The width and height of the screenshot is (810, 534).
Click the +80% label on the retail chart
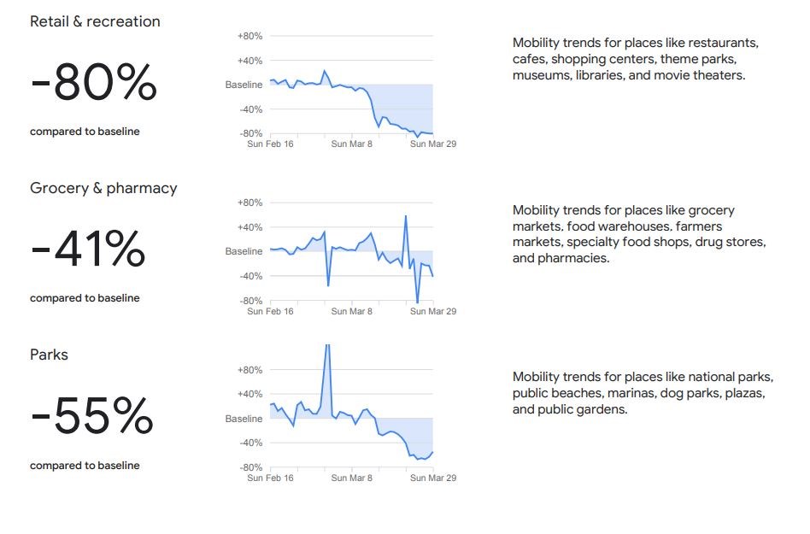[249, 37]
